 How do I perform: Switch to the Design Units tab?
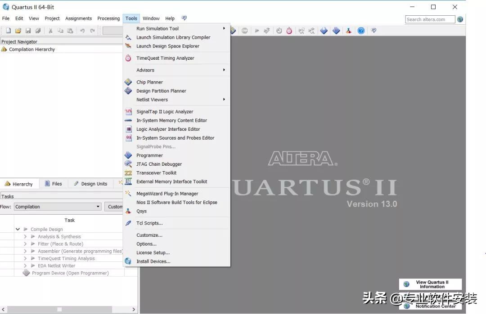click(x=90, y=184)
